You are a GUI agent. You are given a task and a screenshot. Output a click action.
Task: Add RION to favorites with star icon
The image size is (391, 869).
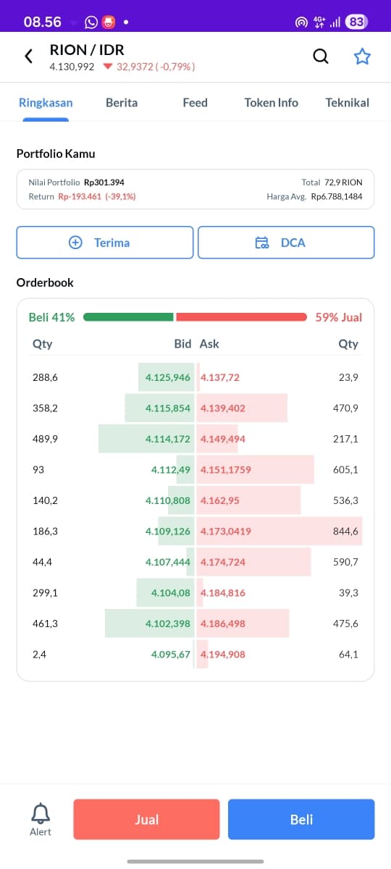click(x=362, y=56)
